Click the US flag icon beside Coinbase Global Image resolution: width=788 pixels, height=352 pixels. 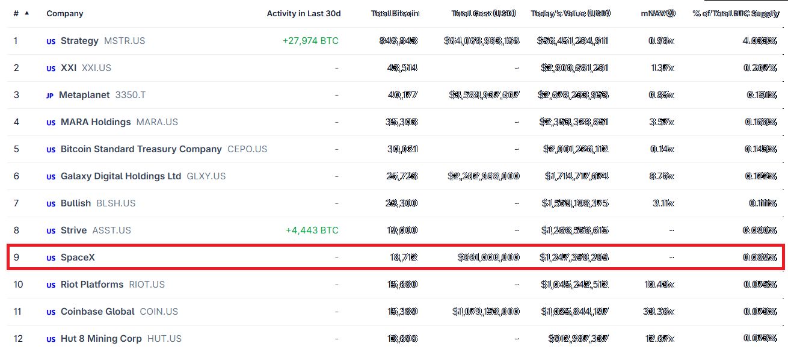tap(51, 312)
